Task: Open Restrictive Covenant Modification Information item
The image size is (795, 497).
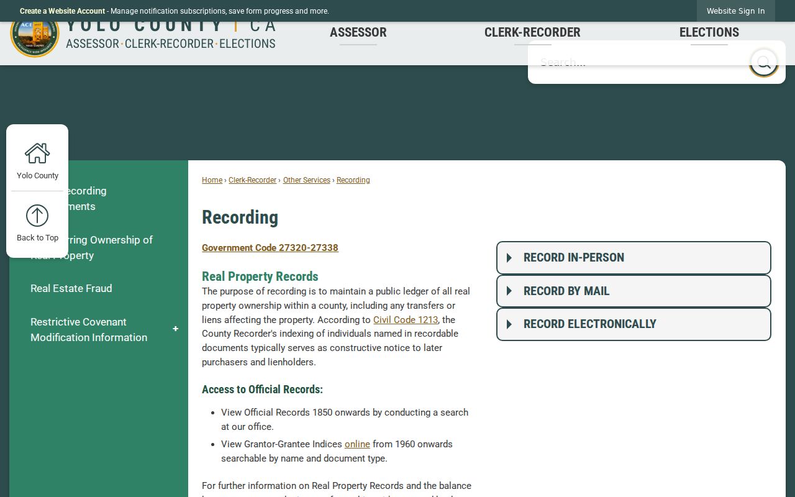Action: click(89, 330)
